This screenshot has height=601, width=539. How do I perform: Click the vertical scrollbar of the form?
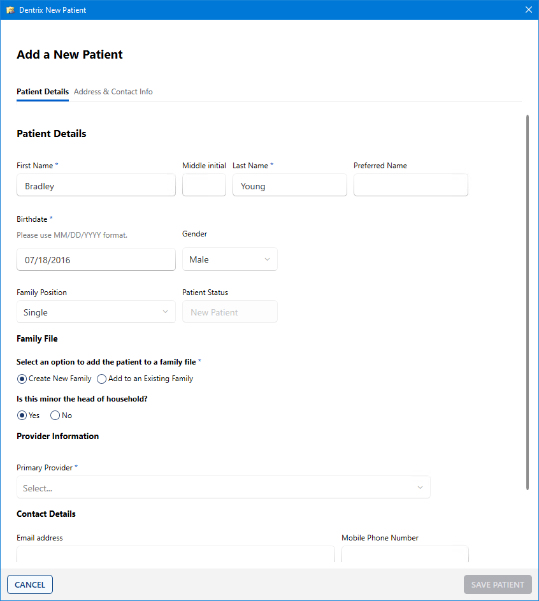click(x=528, y=302)
